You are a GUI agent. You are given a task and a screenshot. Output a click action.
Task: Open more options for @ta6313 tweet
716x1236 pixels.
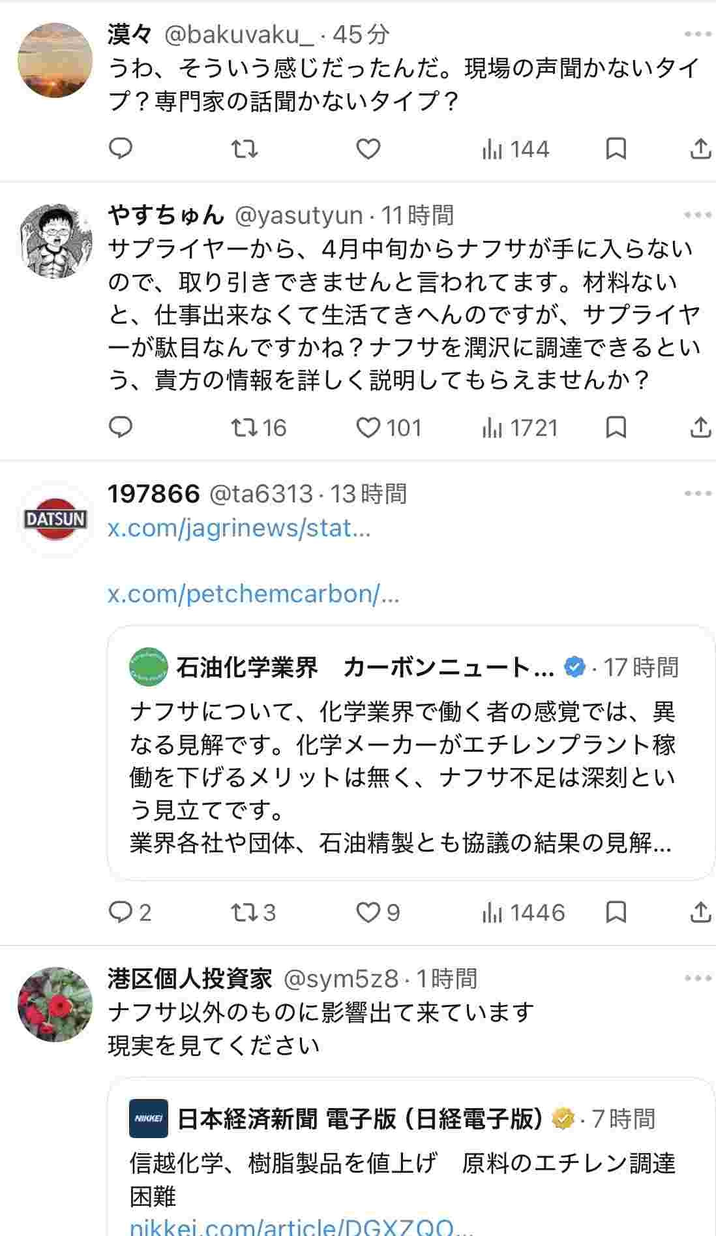(x=698, y=493)
